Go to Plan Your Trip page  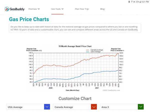tap(82, 9)
